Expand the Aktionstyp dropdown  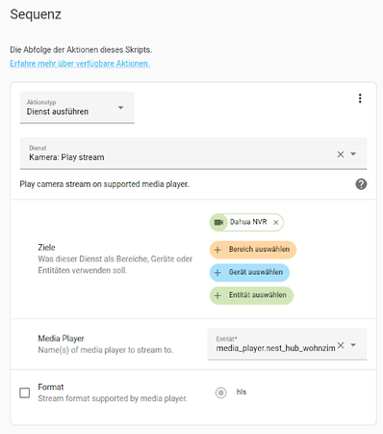pos(121,107)
